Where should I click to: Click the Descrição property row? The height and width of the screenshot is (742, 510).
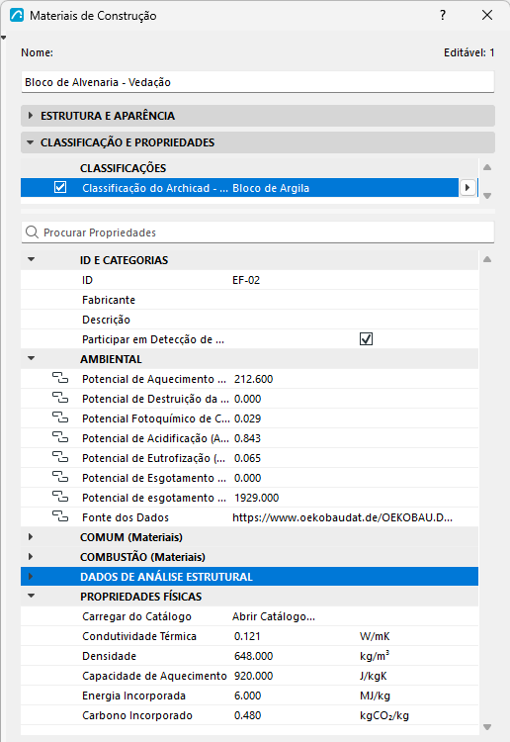click(x=250, y=320)
